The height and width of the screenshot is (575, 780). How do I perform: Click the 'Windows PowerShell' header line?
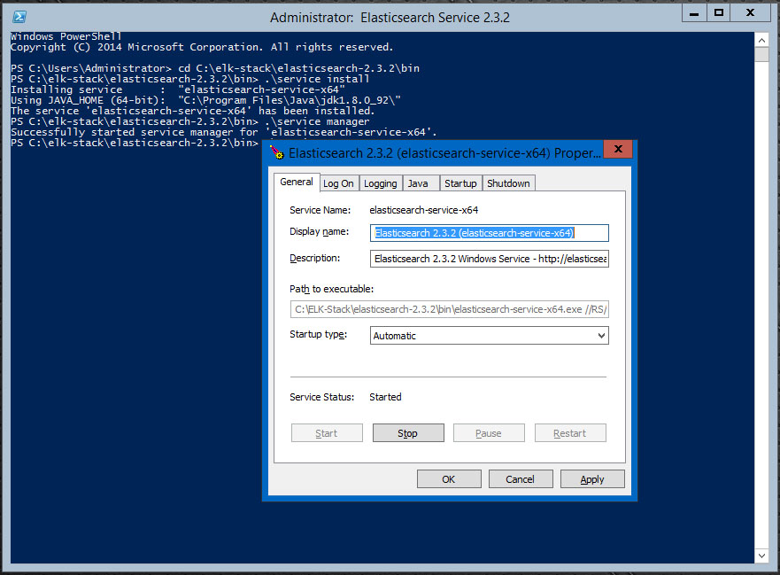(66, 36)
